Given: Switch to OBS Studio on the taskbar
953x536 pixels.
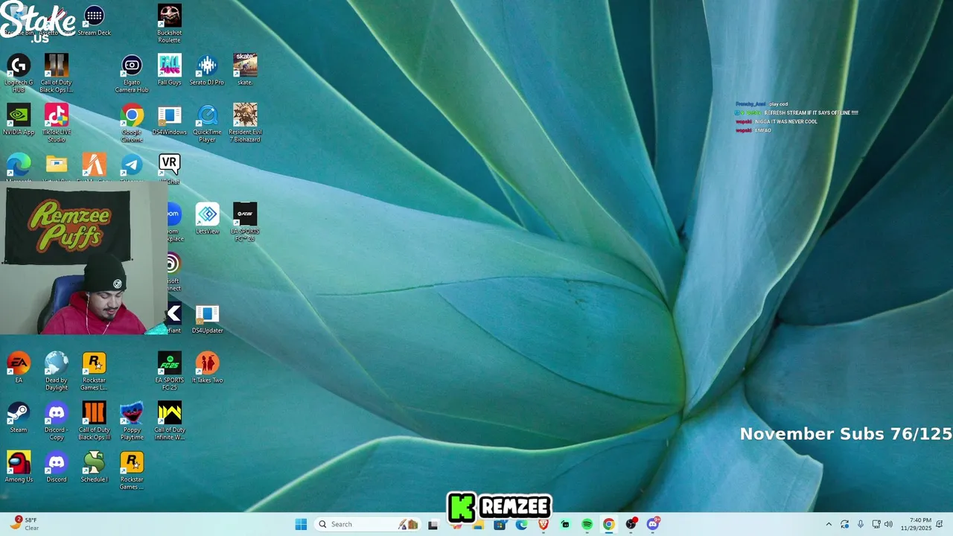Looking at the screenshot, I should point(631,524).
